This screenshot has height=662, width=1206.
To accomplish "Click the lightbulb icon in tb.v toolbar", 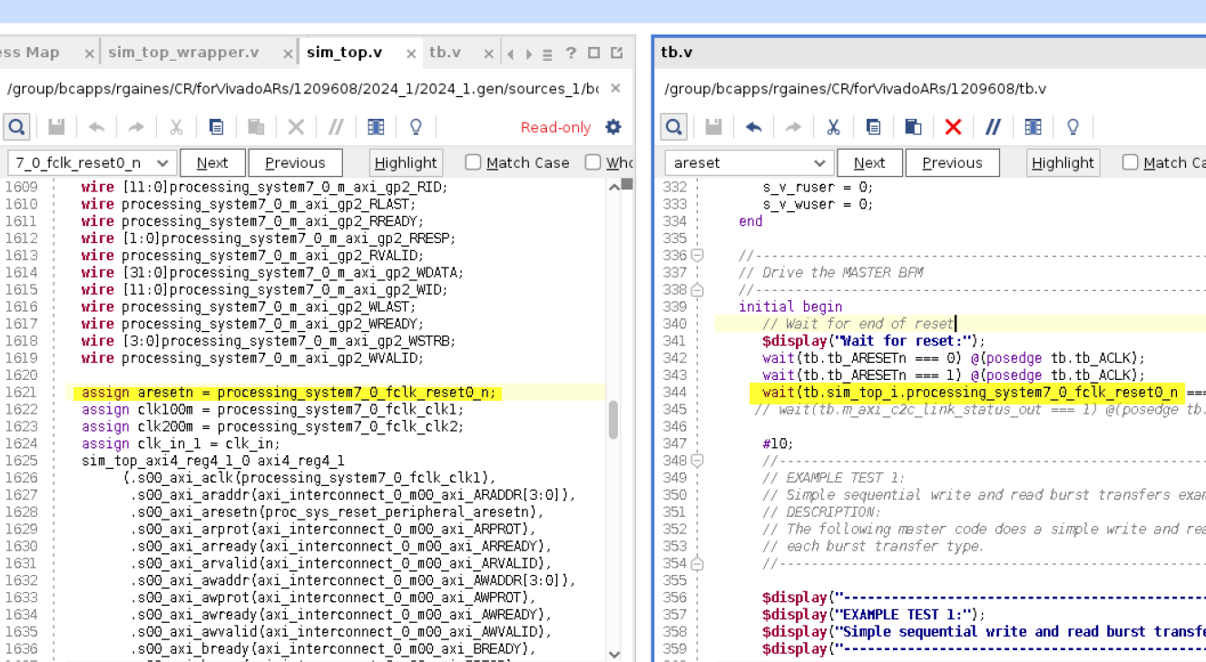I will [1073, 127].
